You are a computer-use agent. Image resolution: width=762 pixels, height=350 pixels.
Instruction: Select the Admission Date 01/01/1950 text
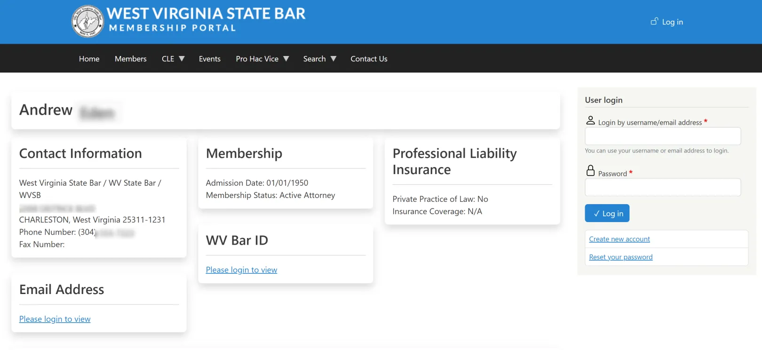(x=257, y=183)
